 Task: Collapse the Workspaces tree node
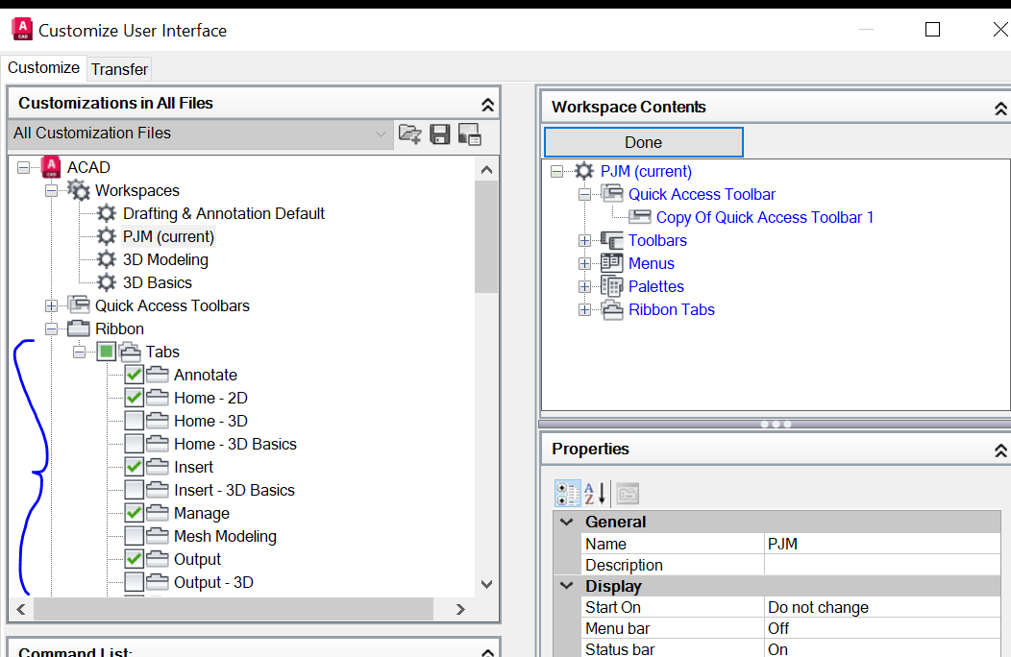click(51, 191)
